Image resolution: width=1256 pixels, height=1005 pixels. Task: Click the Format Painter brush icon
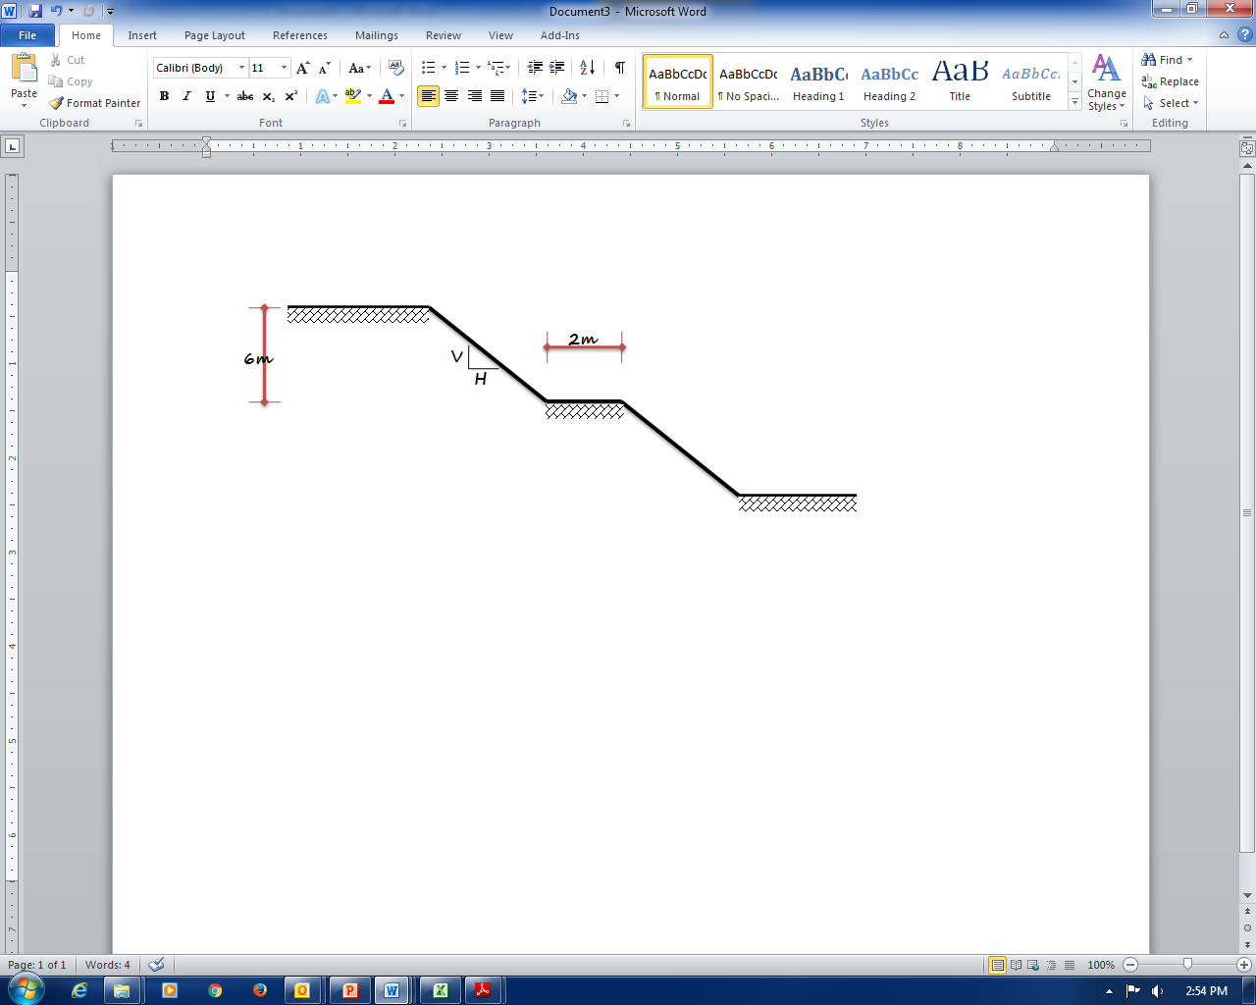point(56,103)
